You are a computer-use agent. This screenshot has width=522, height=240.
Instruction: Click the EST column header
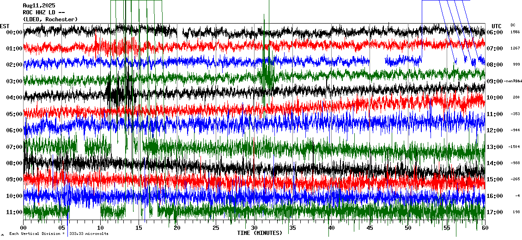pos(5,26)
